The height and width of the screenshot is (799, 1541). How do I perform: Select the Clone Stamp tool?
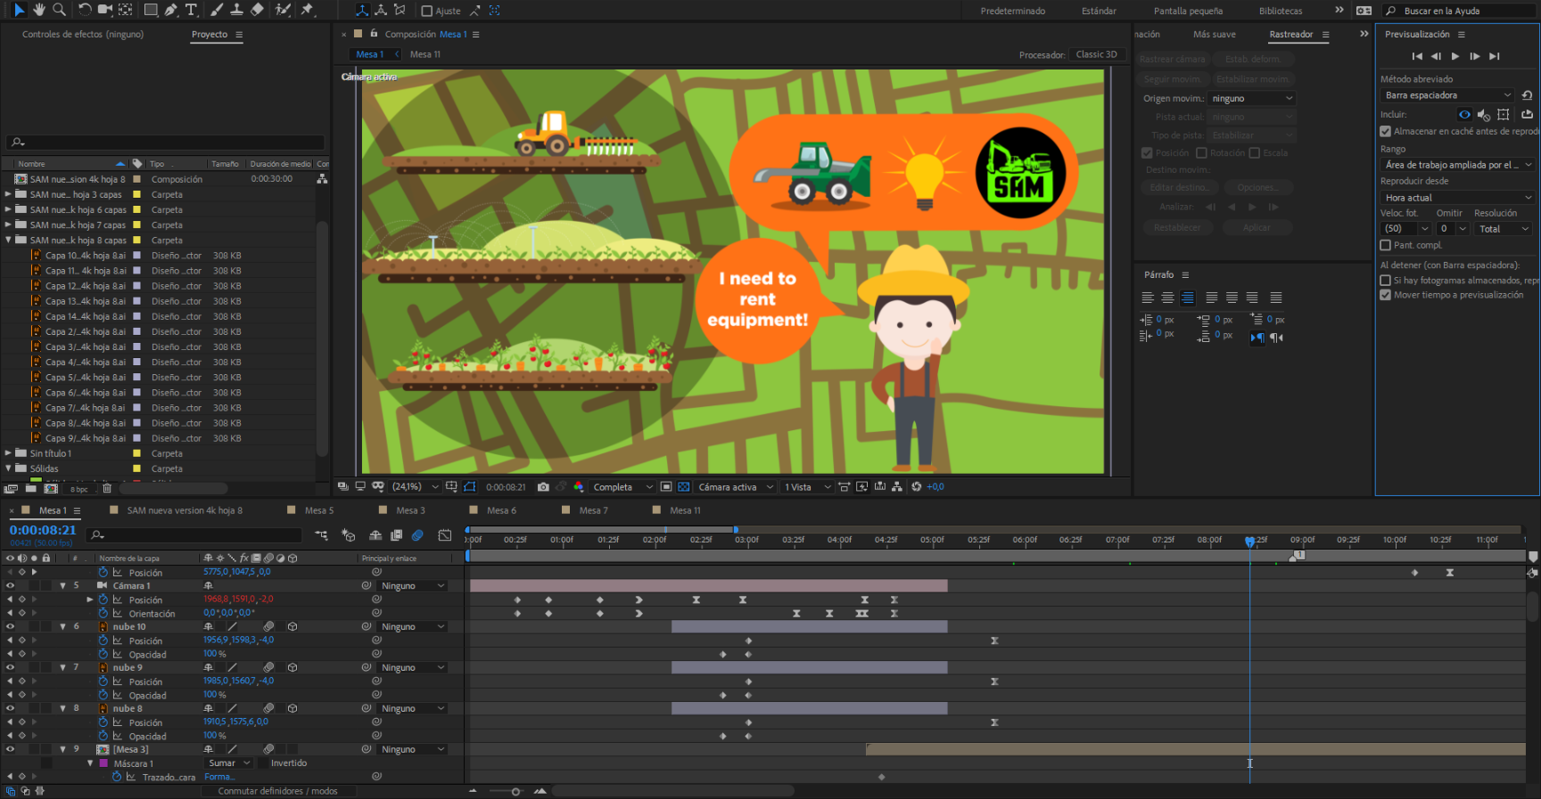(236, 10)
